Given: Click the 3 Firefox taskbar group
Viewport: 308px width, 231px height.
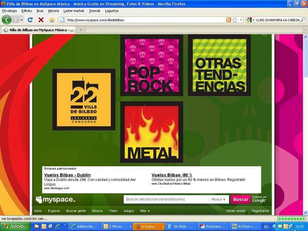Looking at the screenshot, I should click(x=149, y=227).
